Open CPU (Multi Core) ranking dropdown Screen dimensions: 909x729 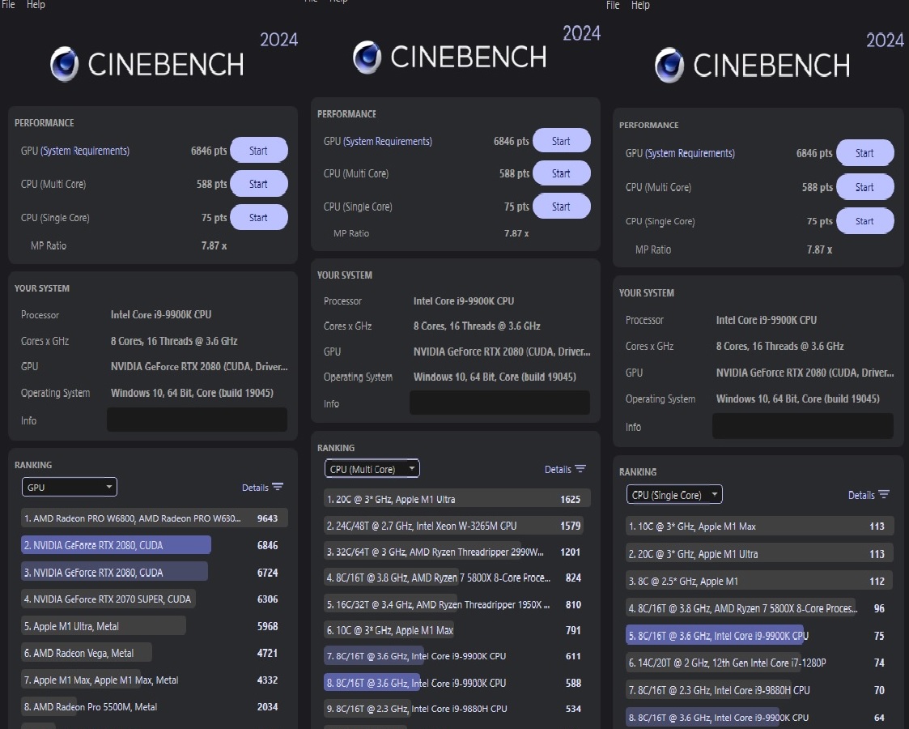pyautogui.click(x=372, y=469)
